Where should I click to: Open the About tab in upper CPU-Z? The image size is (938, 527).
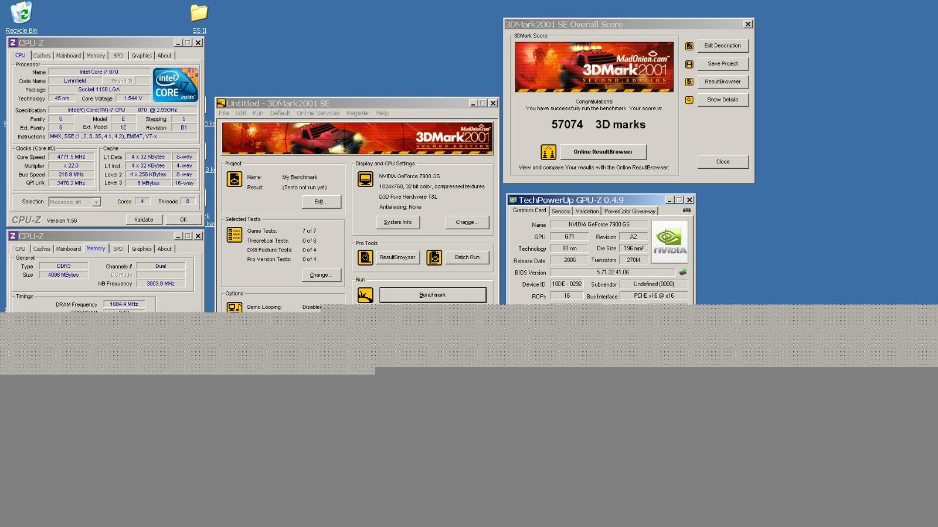[x=165, y=56]
